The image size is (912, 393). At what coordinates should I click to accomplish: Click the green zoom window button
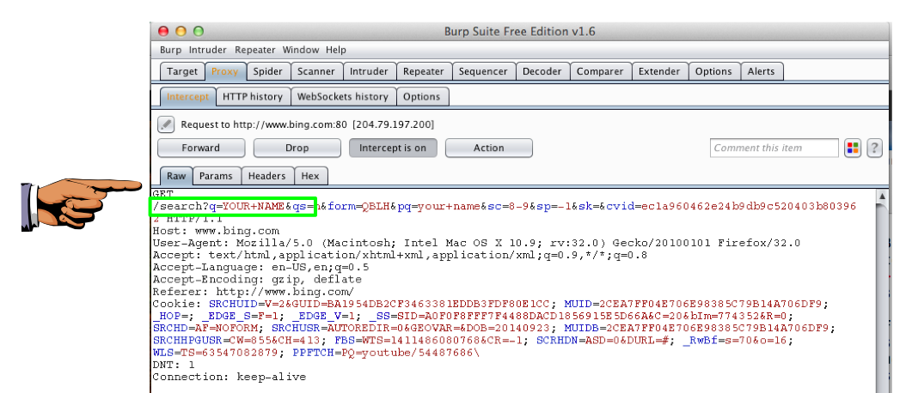tap(199, 32)
